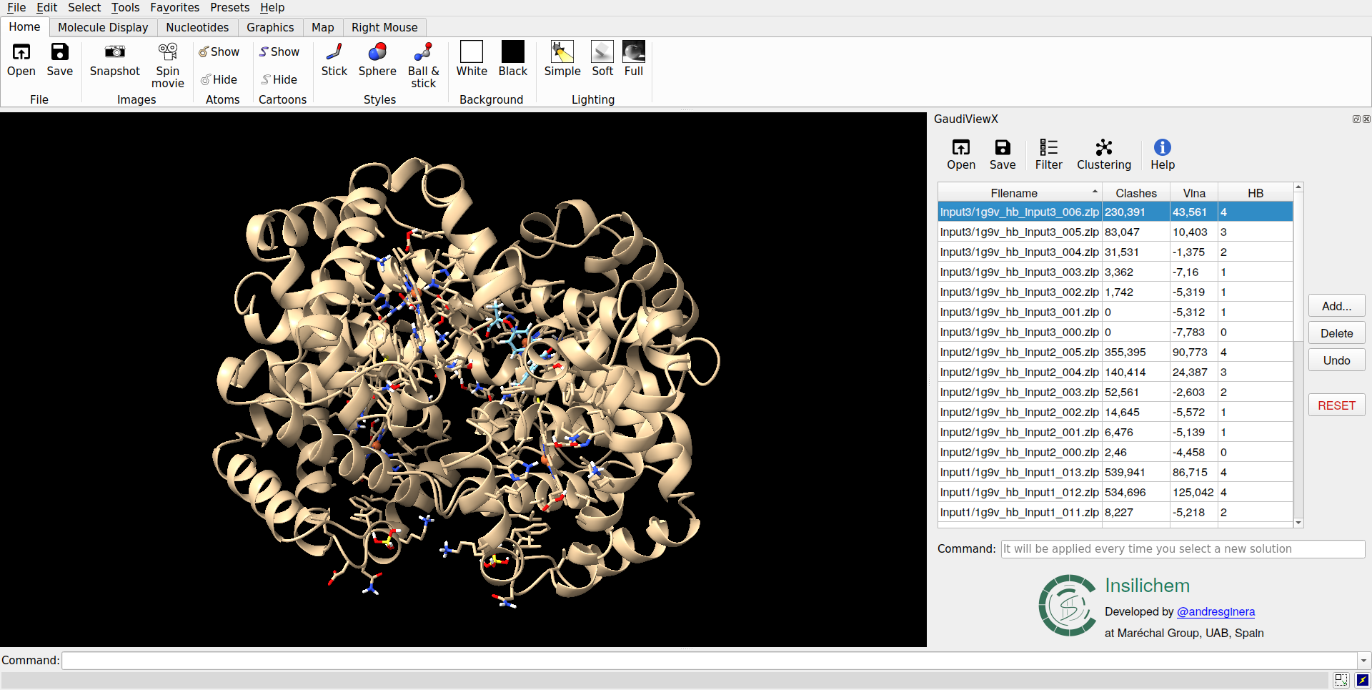Click the bottom Command line input
This screenshot has width=1372, height=690.
709,661
